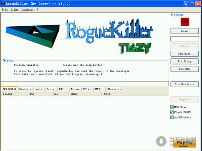Click the red DRV indicator icon
Screen dimensions: 202x151
[184, 22]
